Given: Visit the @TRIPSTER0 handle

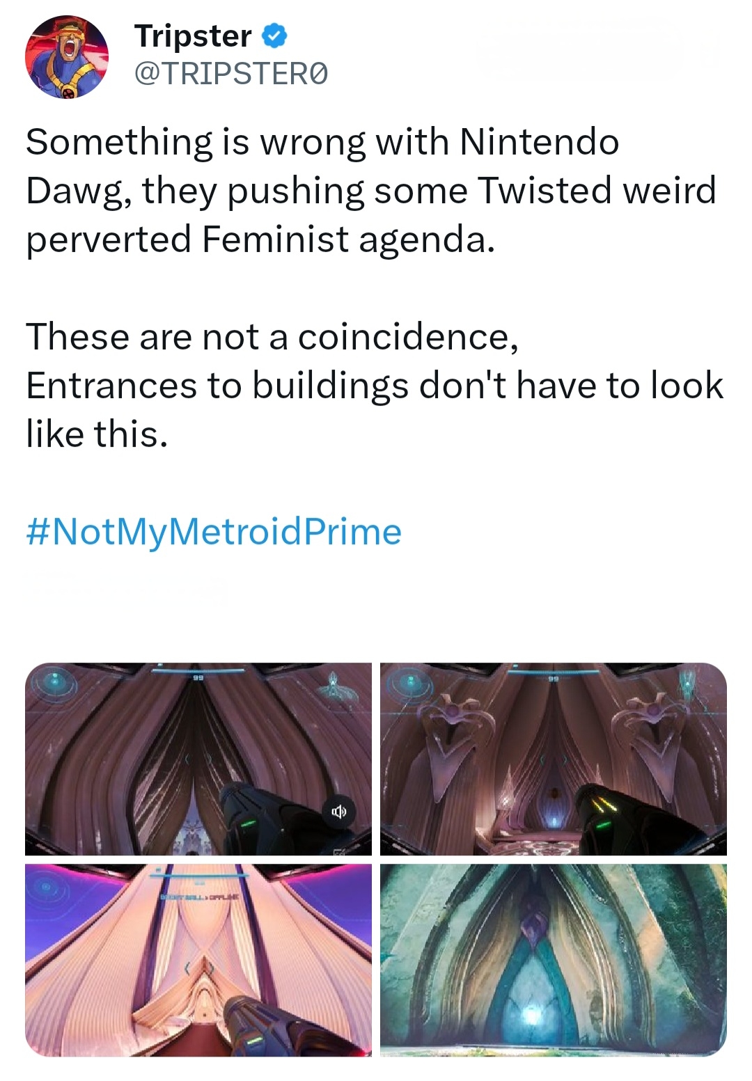Looking at the screenshot, I should point(230,74).
